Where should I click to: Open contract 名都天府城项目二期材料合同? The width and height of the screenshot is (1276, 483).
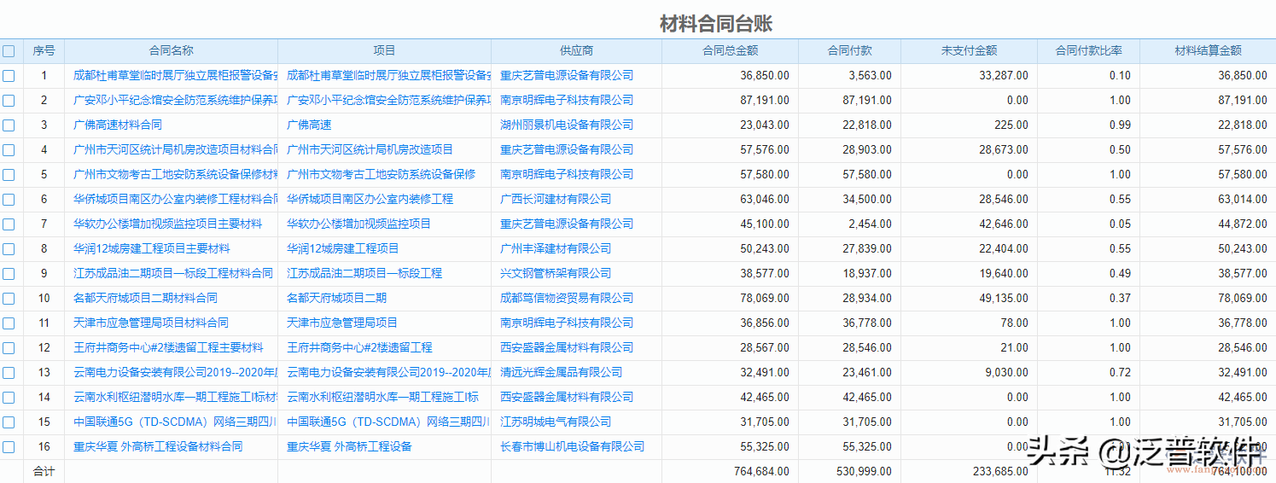click(146, 299)
